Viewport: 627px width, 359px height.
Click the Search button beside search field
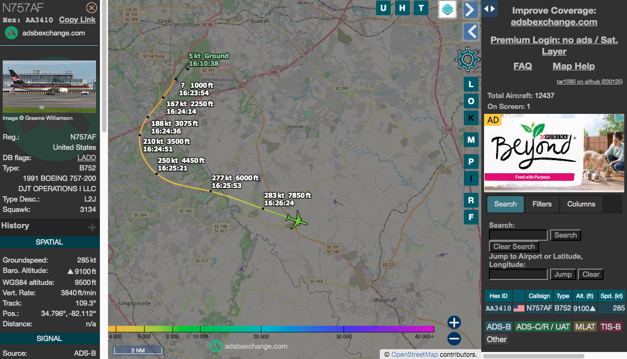(565, 235)
